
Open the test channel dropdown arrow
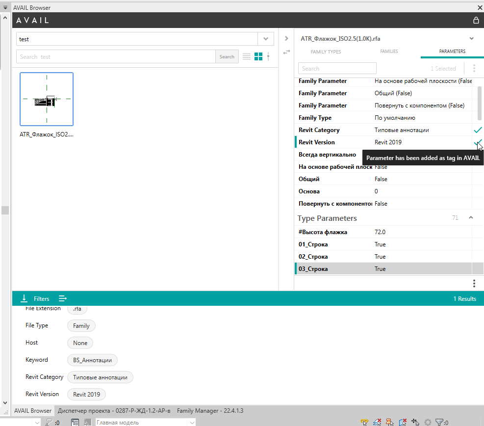(x=265, y=39)
